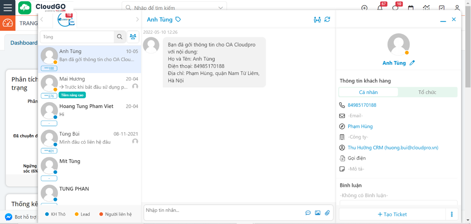The width and height of the screenshot is (471, 224).
Task: Select the transfer conversation icon
Action: 317,19
